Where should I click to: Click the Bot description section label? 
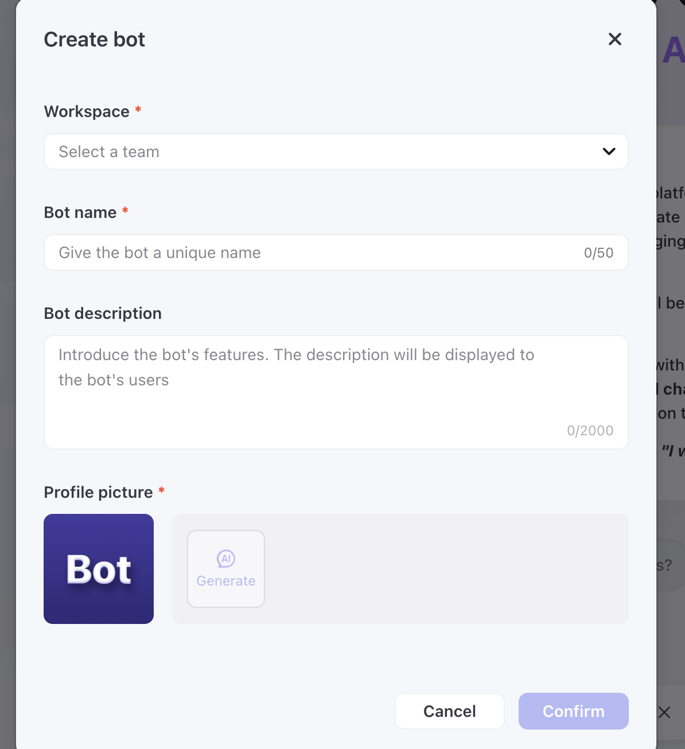(x=103, y=313)
